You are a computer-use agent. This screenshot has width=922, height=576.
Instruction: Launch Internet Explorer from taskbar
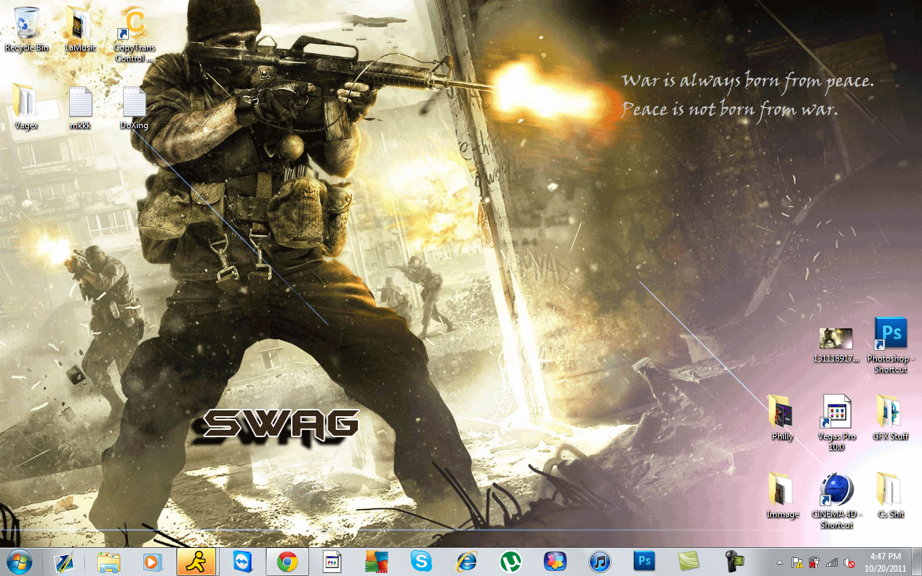click(x=466, y=562)
